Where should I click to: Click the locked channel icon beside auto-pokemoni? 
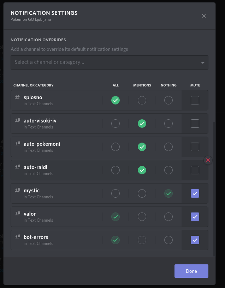(17, 144)
